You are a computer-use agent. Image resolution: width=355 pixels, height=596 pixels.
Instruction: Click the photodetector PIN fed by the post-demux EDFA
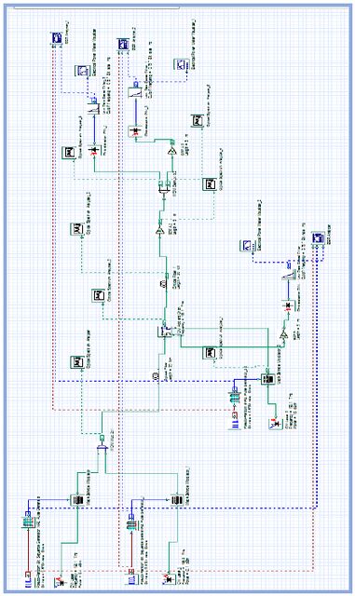[135, 131]
